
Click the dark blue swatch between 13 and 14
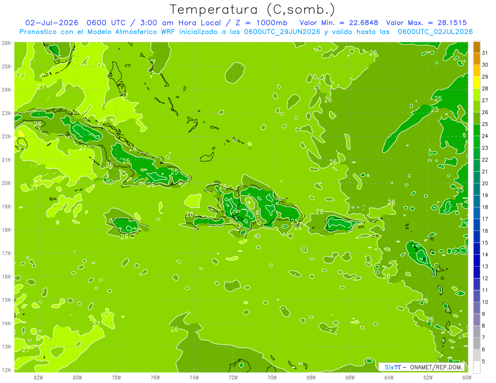click(x=477, y=261)
